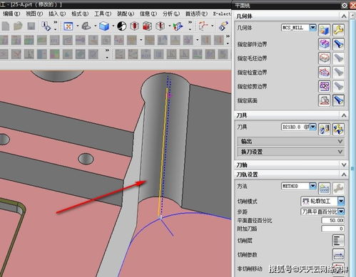This screenshot has height=277, width=356.
Task: Click edit tool icon in 刀具 row
Action: pyautogui.click(x=338, y=129)
